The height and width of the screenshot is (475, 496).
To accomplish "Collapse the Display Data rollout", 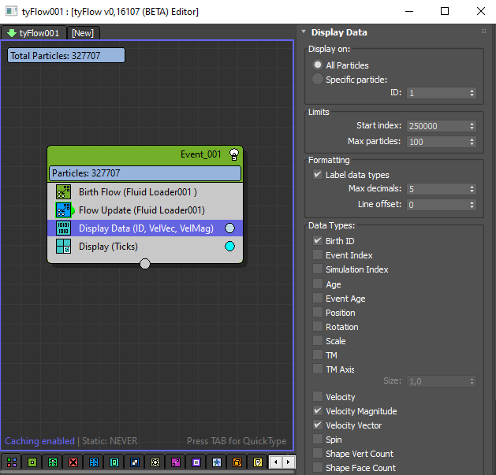I will [x=339, y=32].
